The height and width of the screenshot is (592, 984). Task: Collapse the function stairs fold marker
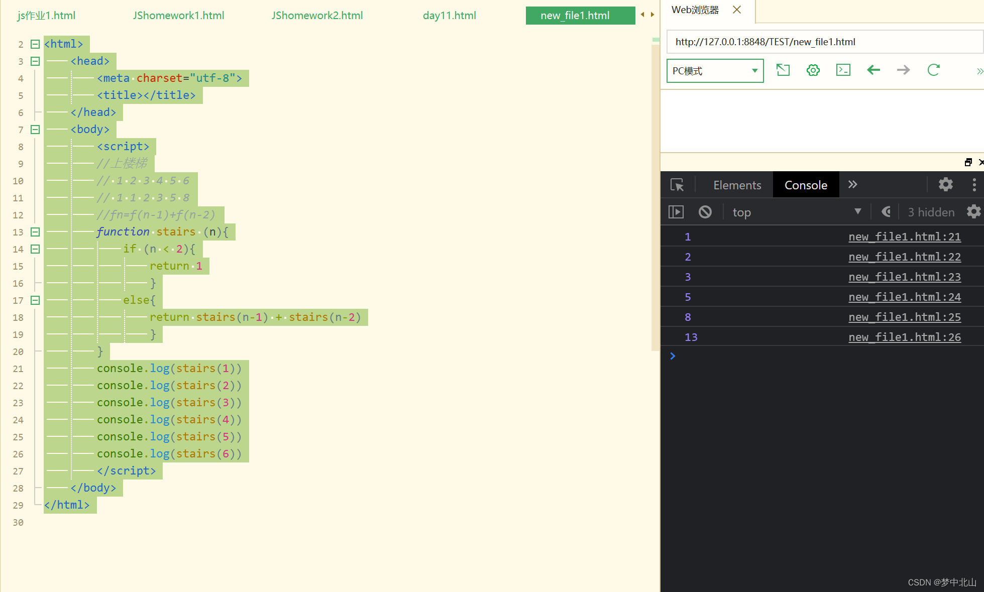35,232
